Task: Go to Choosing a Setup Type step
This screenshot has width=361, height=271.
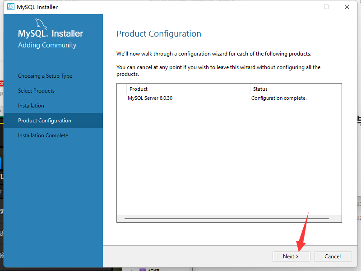Action: pyautogui.click(x=45, y=76)
